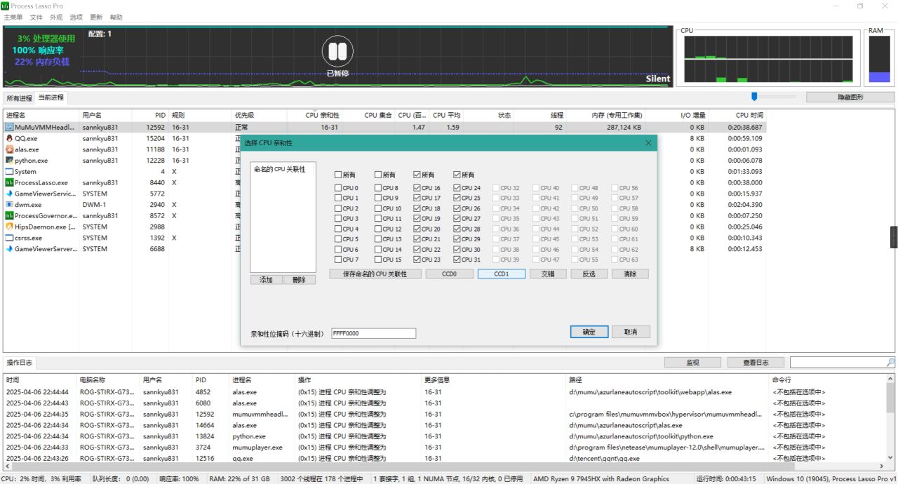This screenshot has height=484, width=898.
Task: Sort by the CPU 时间 column header
Action: 737,115
